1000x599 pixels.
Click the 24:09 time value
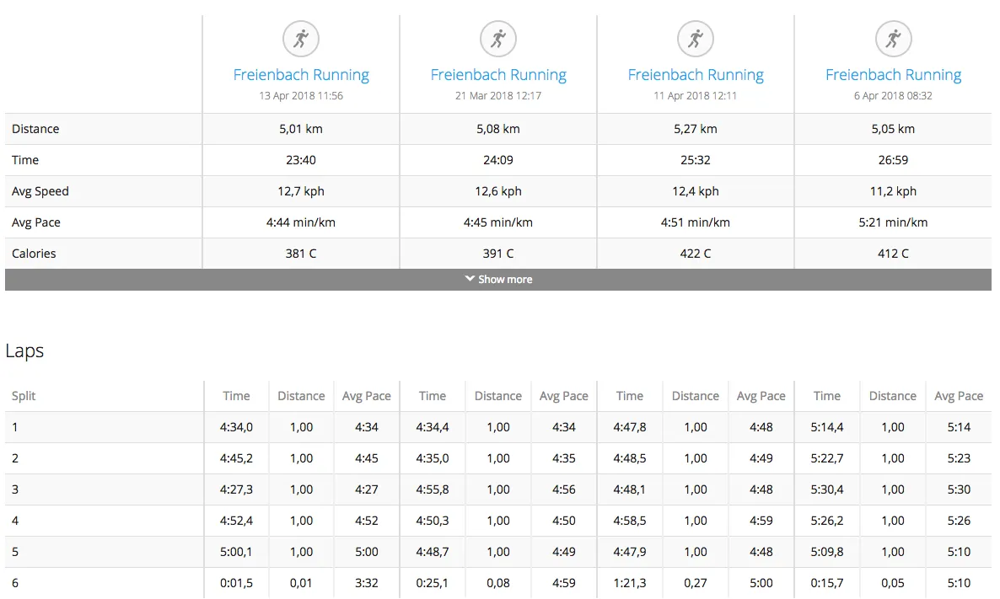(498, 160)
